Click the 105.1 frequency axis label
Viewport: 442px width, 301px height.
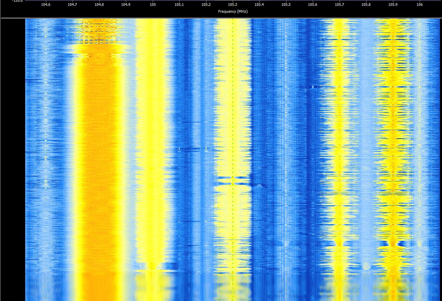(179, 5)
